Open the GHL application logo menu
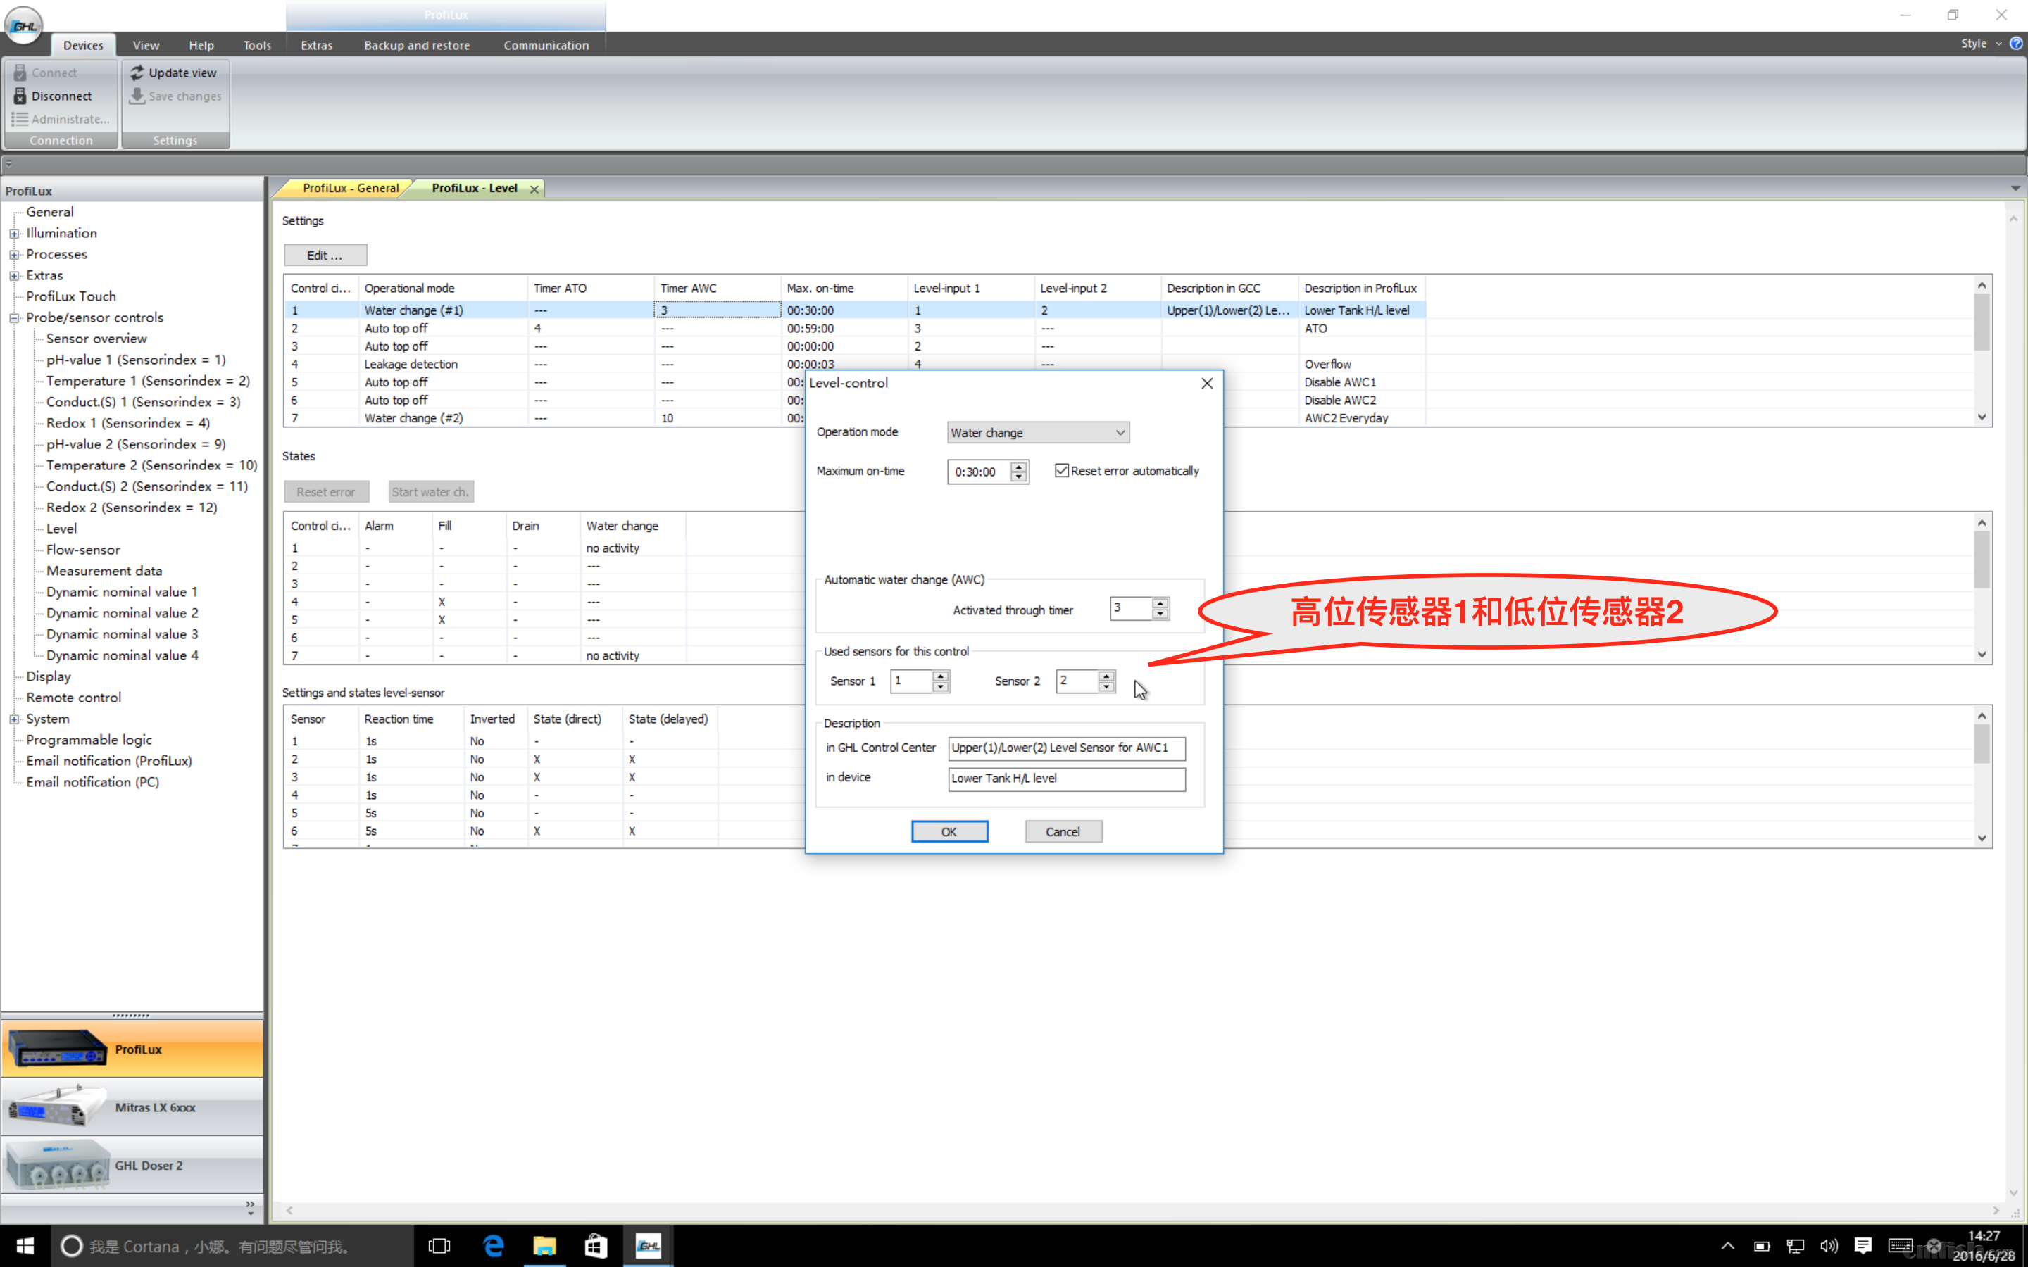This screenshot has width=2028, height=1267. coord(23,25)
